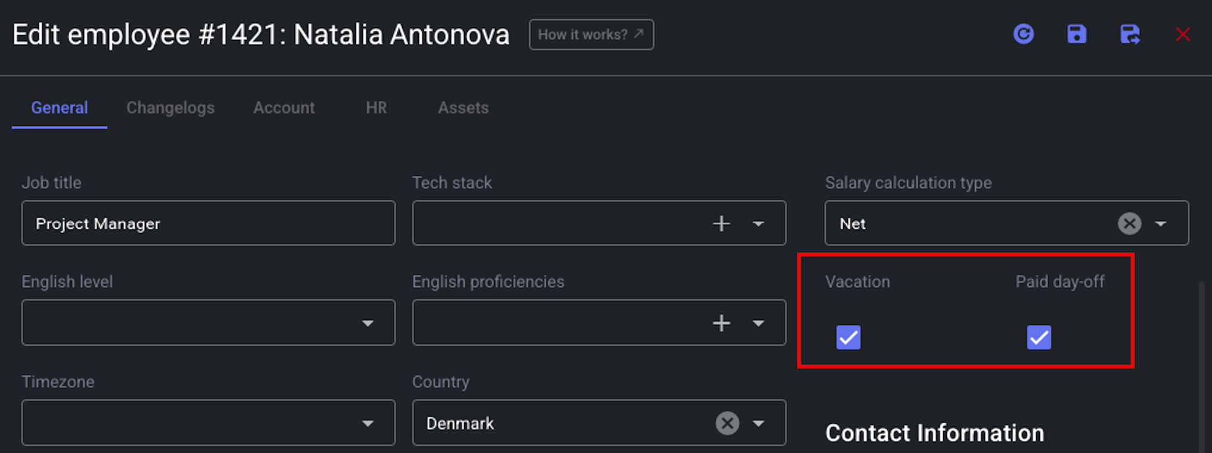The width and height of the screenshot is (1212, 453).
Task: Expand the Salary calculation type dropdown arrow
Action: (1160, 224)
